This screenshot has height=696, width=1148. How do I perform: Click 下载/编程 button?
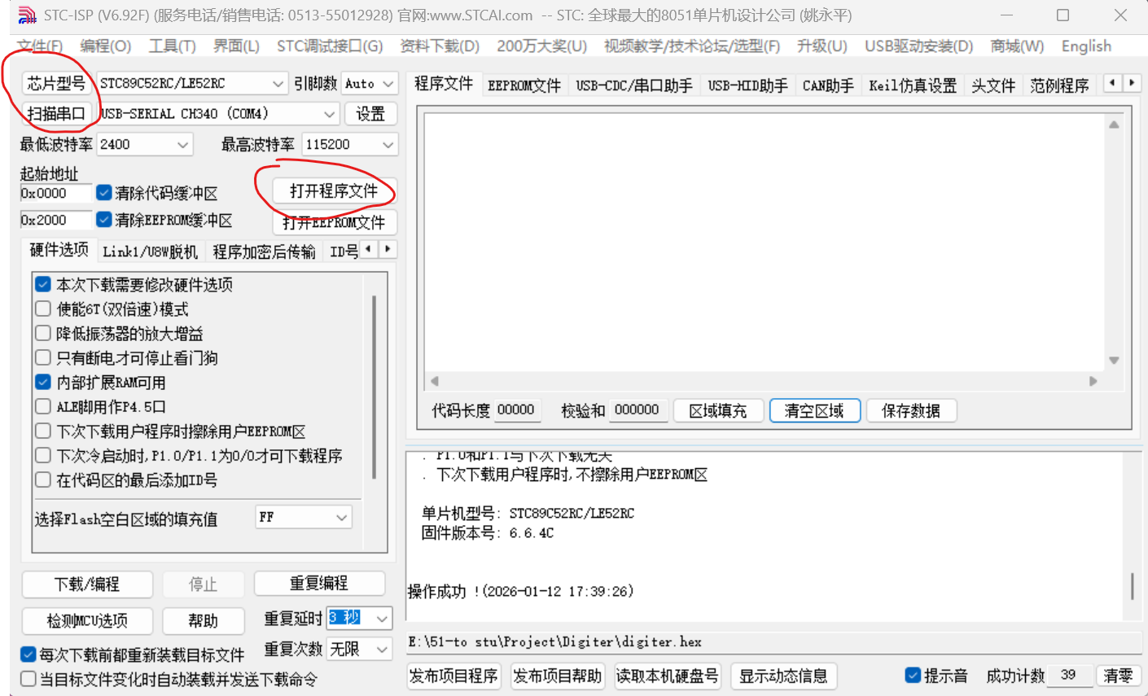click(x=87, y=584)
